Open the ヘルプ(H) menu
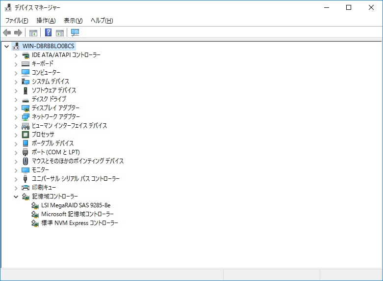Screen dimensions: 383x281 102,21
